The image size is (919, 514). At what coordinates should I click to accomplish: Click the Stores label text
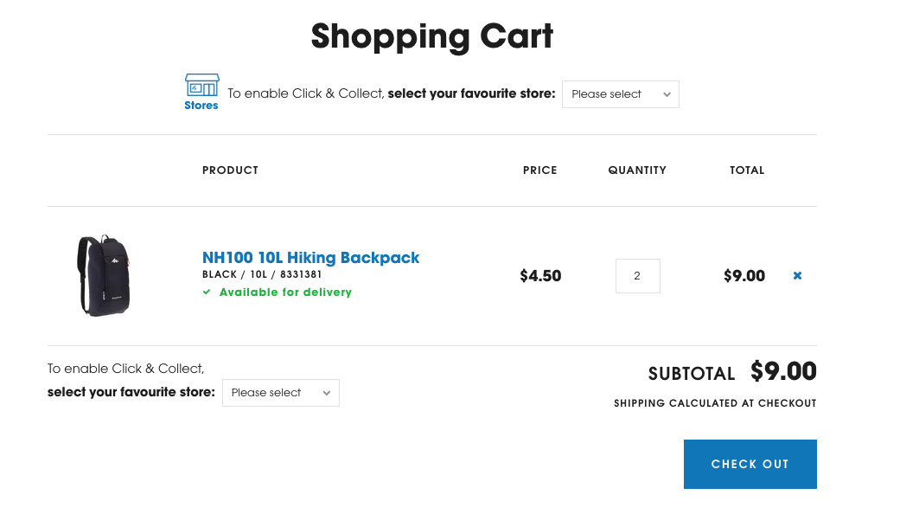coord(201,105)
